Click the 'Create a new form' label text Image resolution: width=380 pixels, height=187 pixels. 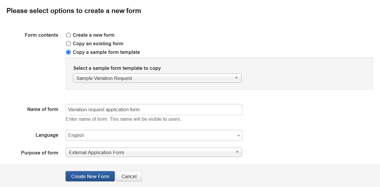coord(93,35)
